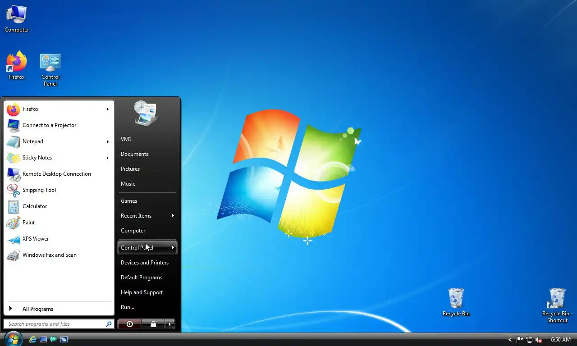
Task: Expand All Programs list
Action: pyautogui.click(x=59, y=309)
